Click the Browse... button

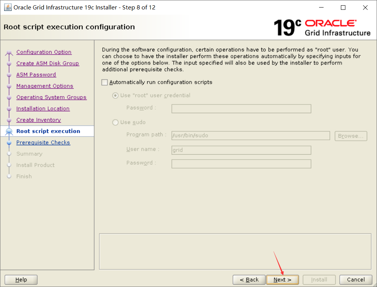[351, 136]
